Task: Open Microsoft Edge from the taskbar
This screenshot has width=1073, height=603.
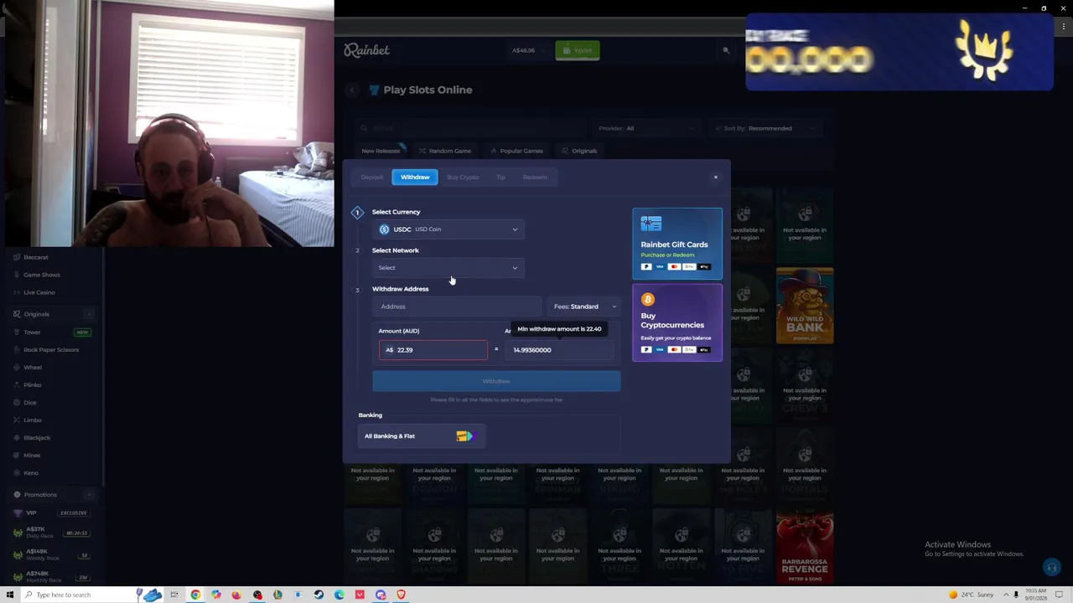Action: coord(340,595)
